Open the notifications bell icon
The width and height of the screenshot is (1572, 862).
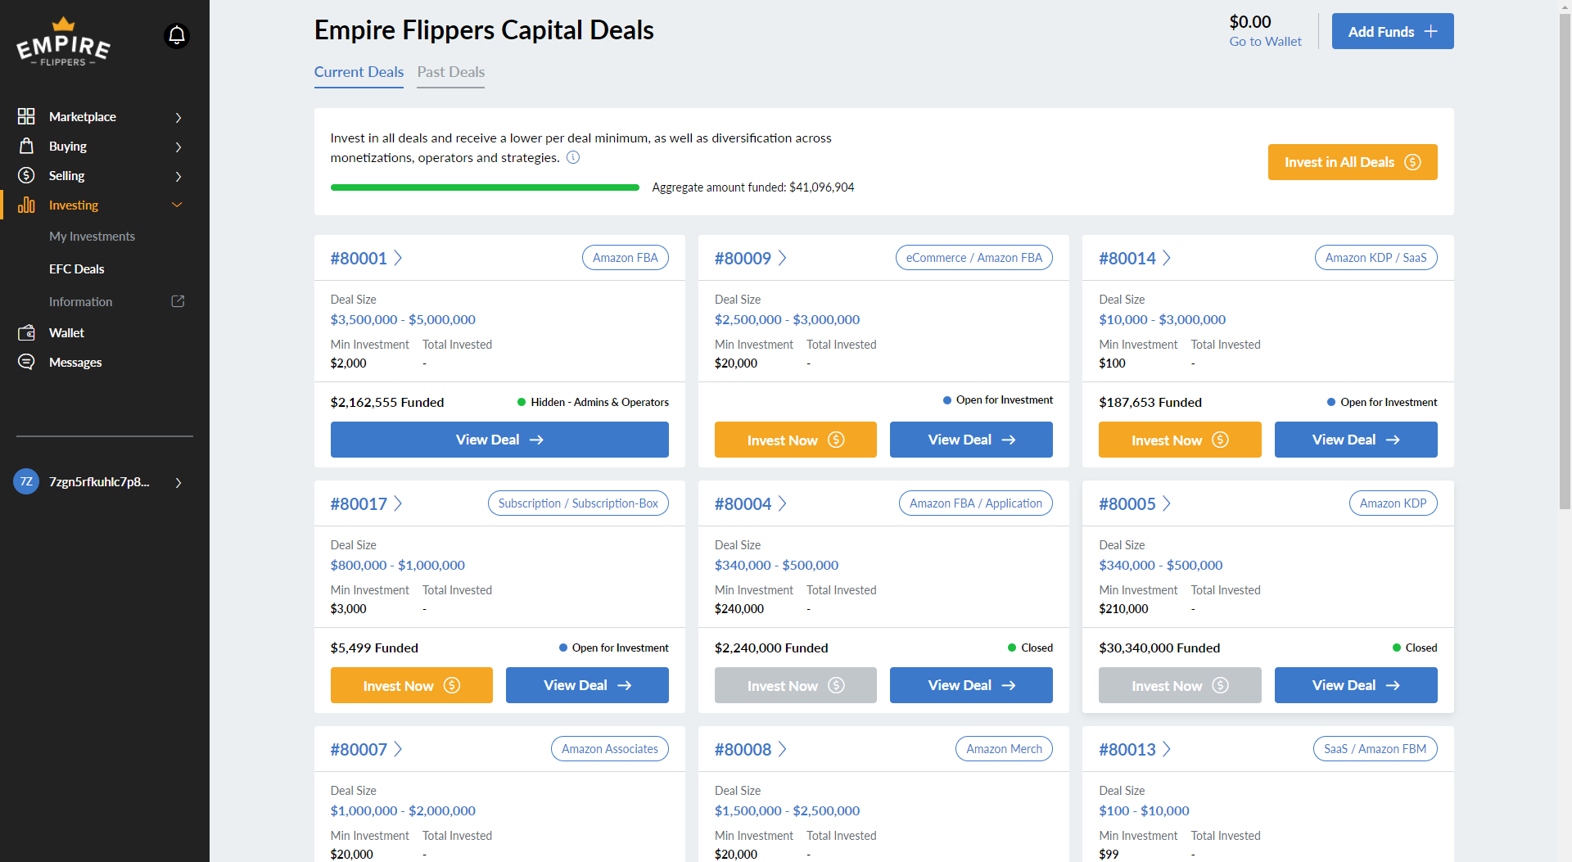[177, 36]
